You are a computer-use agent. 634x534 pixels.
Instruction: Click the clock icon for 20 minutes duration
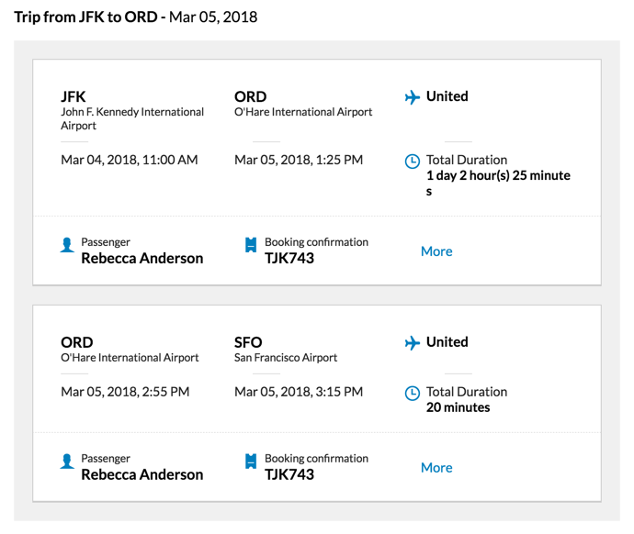pyautogui.click(x=413, y=394)
